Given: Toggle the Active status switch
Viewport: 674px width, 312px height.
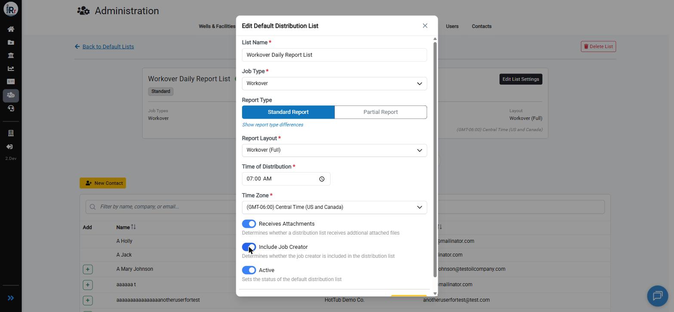Looking at the screenshot, I should point(249,270).
